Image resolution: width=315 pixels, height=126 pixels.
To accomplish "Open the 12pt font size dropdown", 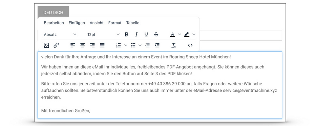I will (x=103, y=34).
